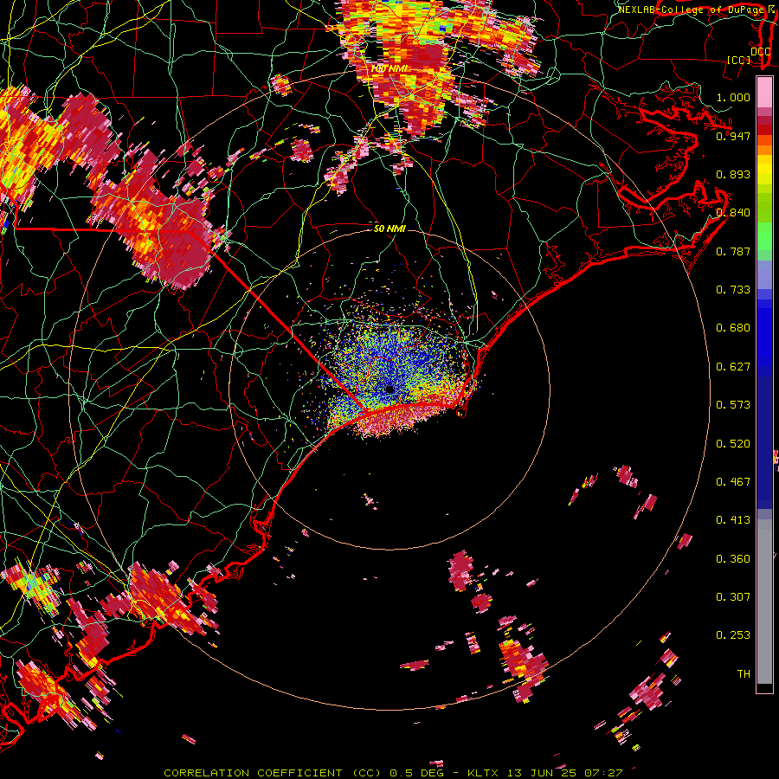The width and height of the screenshot is (779, 779).
Task: Click the 0.733 color scale label
Action: point(733,290)
